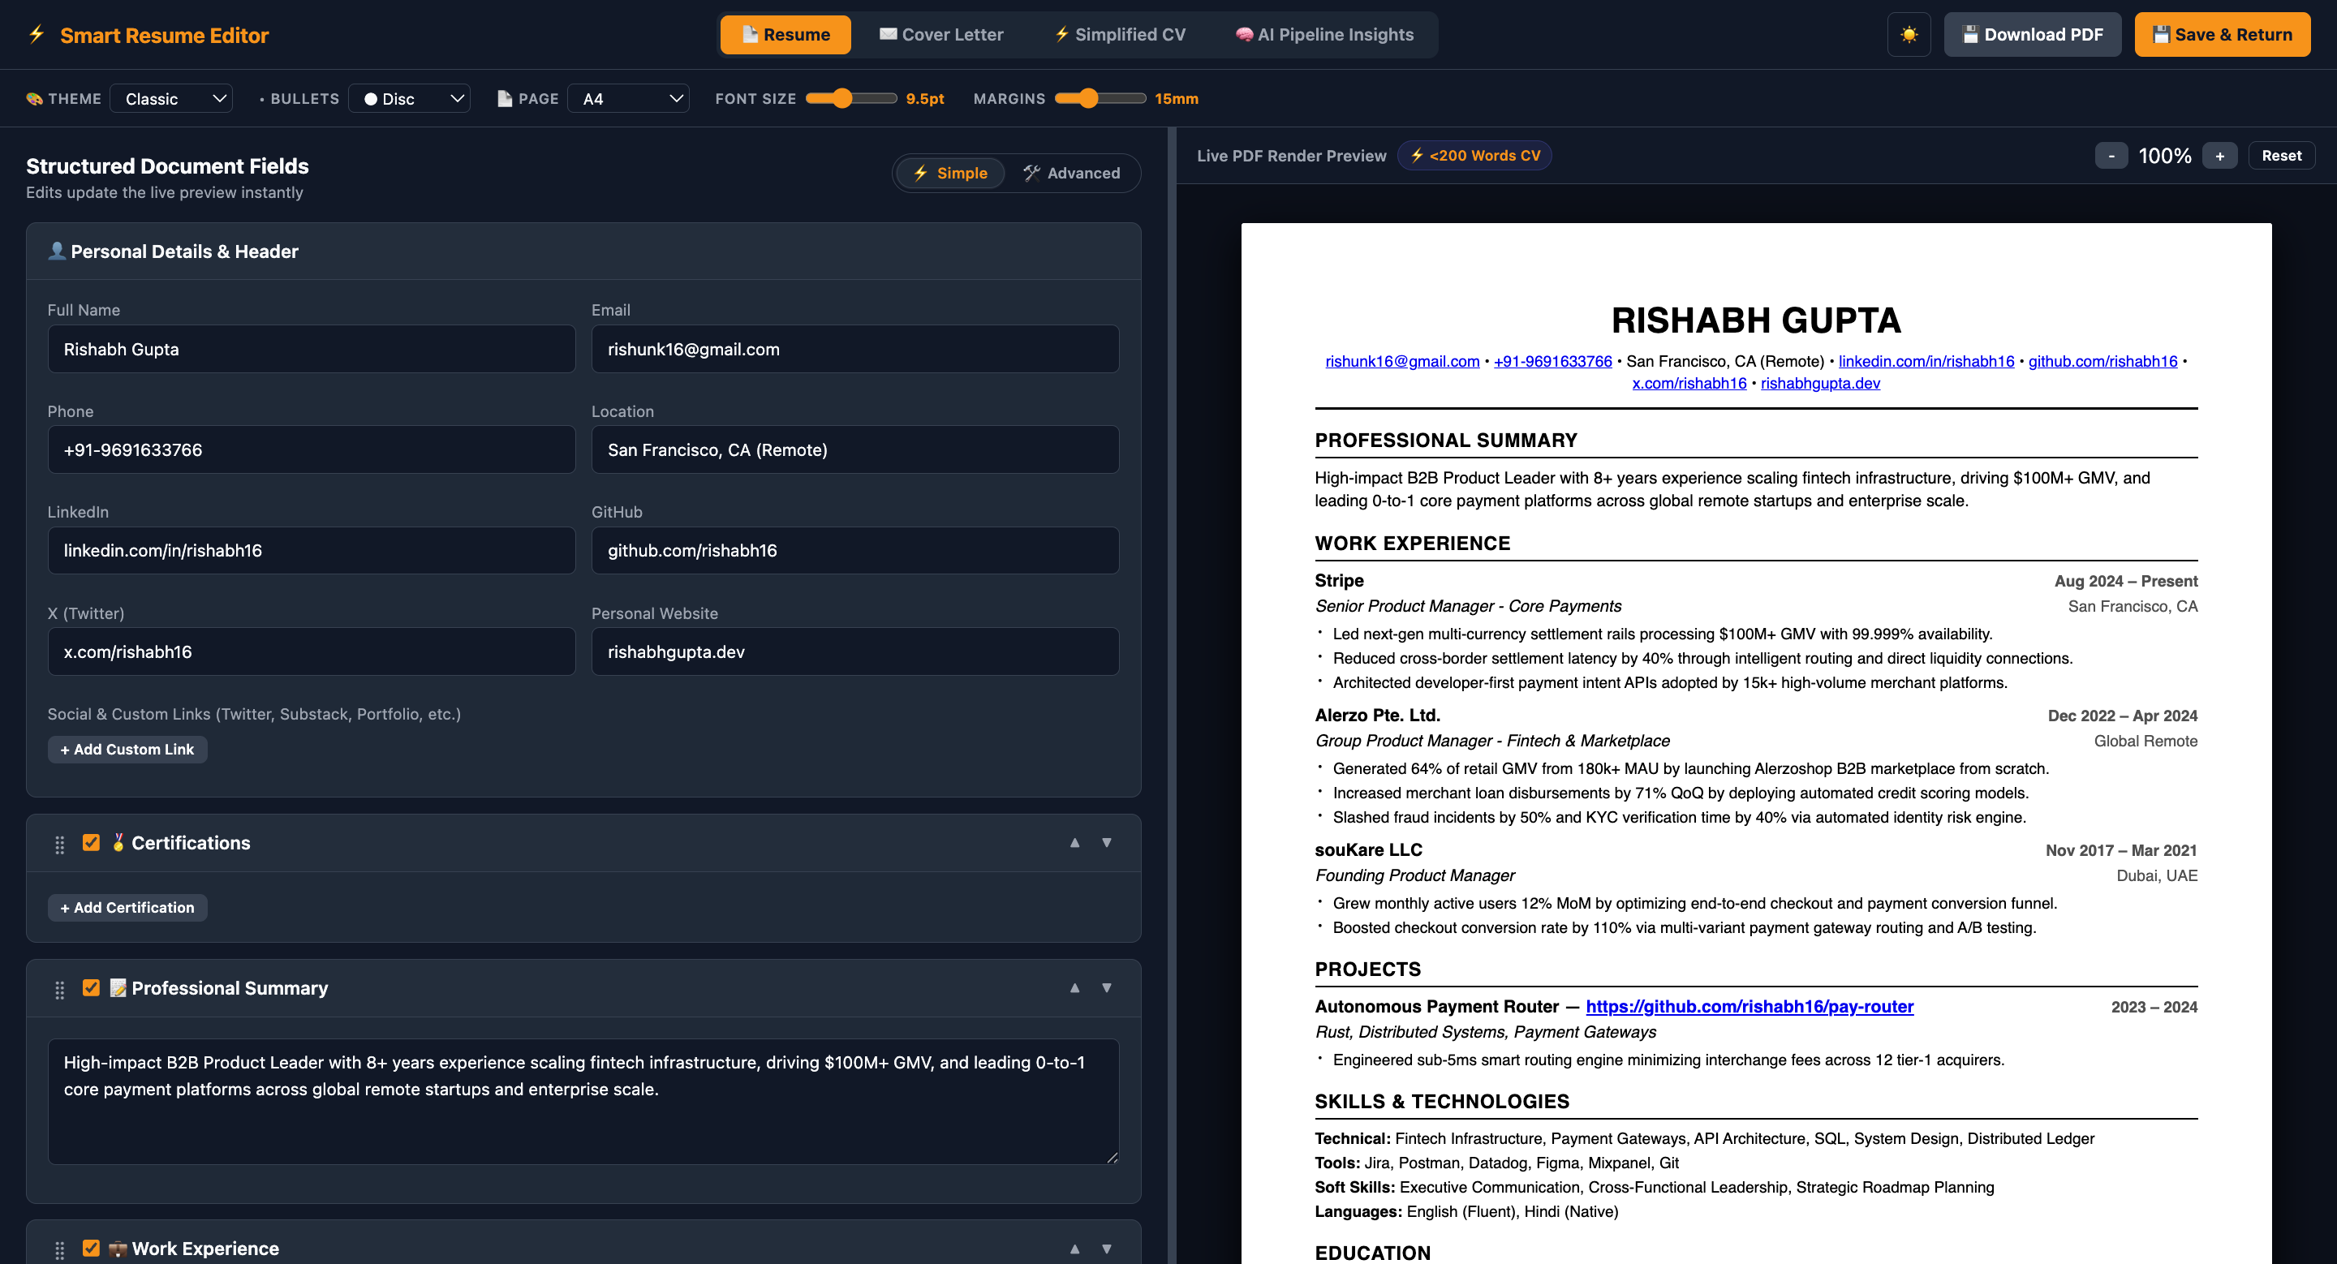Click the Full Name input field

pyautogui.click(x=311, y=349)
